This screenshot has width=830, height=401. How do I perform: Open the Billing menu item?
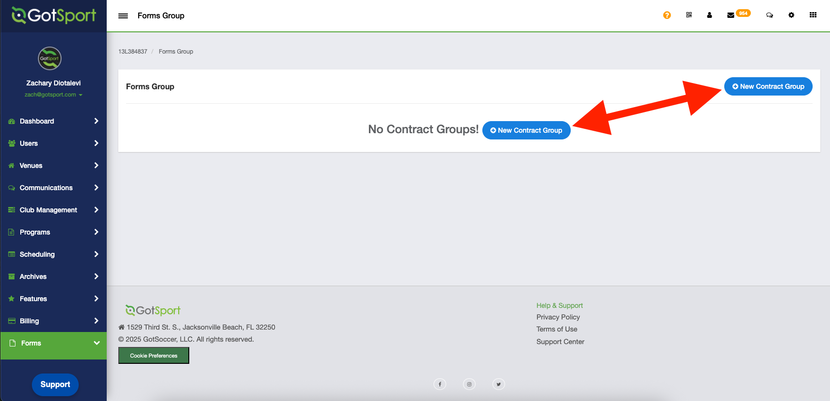pyautogui.click(x=54, y=321)
